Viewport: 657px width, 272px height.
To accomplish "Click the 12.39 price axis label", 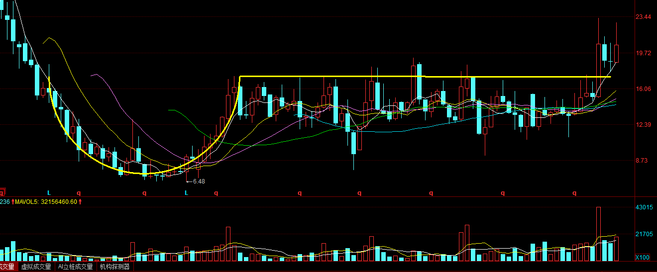I will tap(644, 125).
